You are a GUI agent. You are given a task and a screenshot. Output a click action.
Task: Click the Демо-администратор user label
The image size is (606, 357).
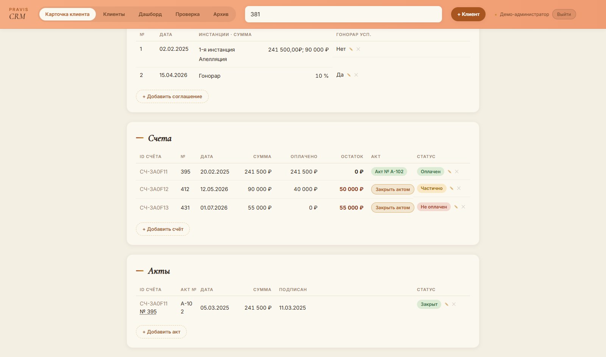(x=524, y=14)
